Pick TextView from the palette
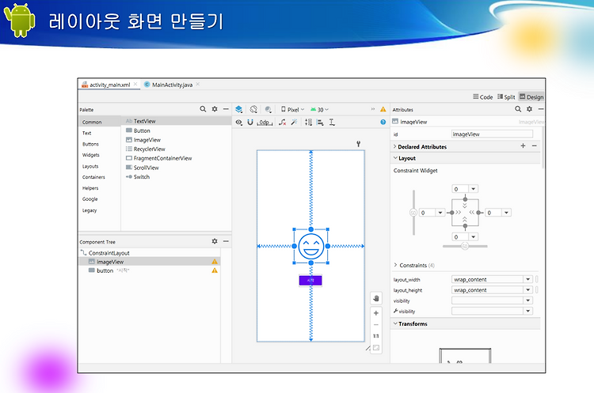The image size is (594, 393). pyautogui.click(x=177, y=121)
